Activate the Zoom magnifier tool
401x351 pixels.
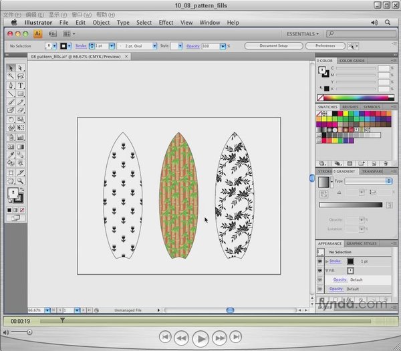pos(21,181)
